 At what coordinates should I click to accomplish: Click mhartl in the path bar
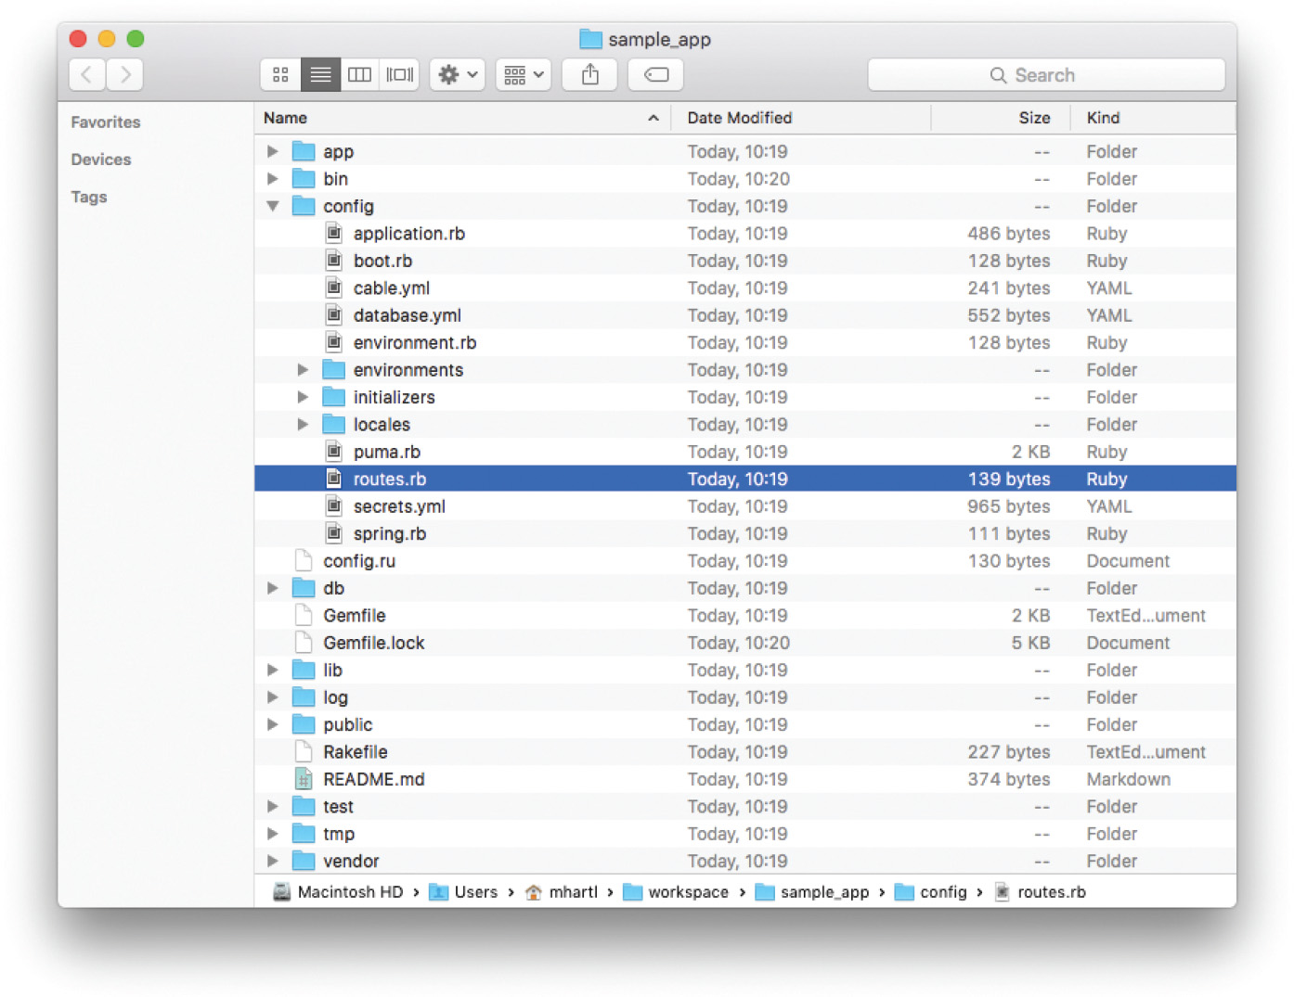562,892
